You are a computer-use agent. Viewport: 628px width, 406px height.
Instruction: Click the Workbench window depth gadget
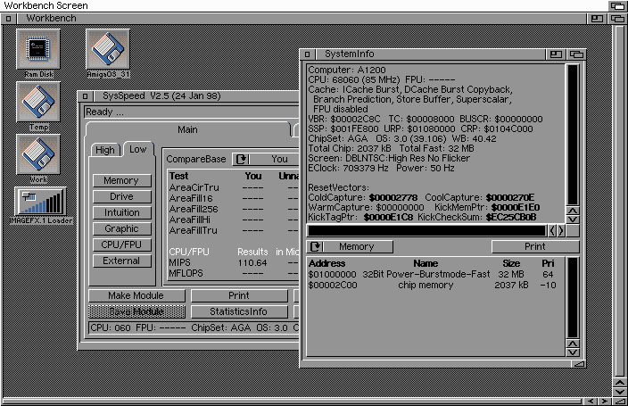click(617, 19)
